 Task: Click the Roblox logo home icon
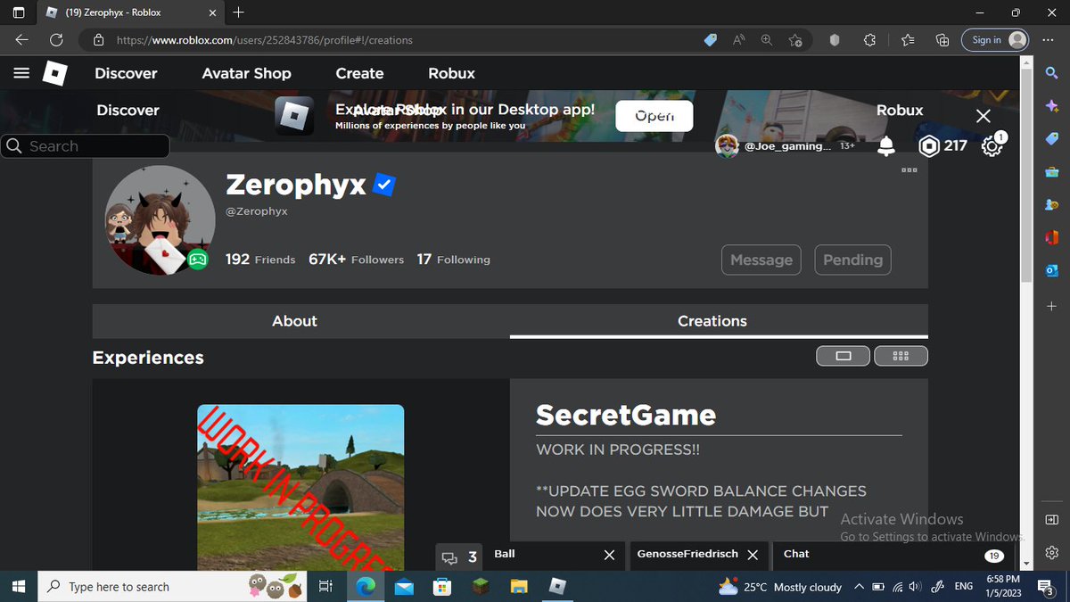tap(55, 73)
